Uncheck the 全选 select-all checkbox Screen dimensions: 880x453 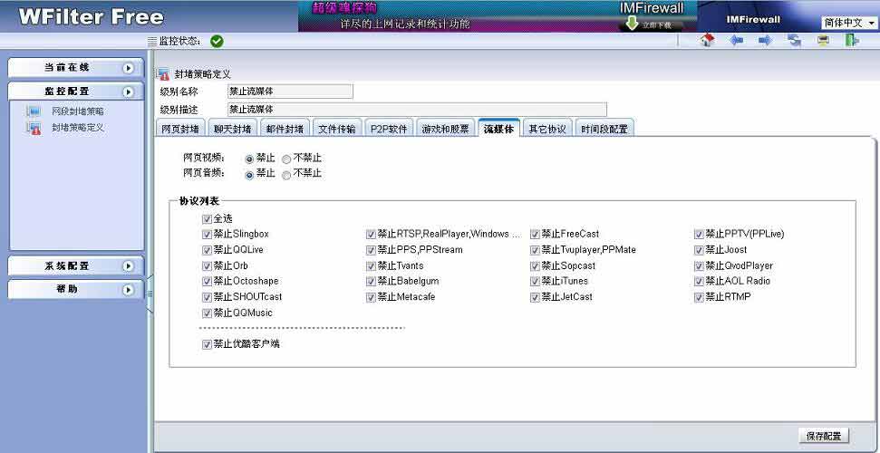(x=208, y=219)
